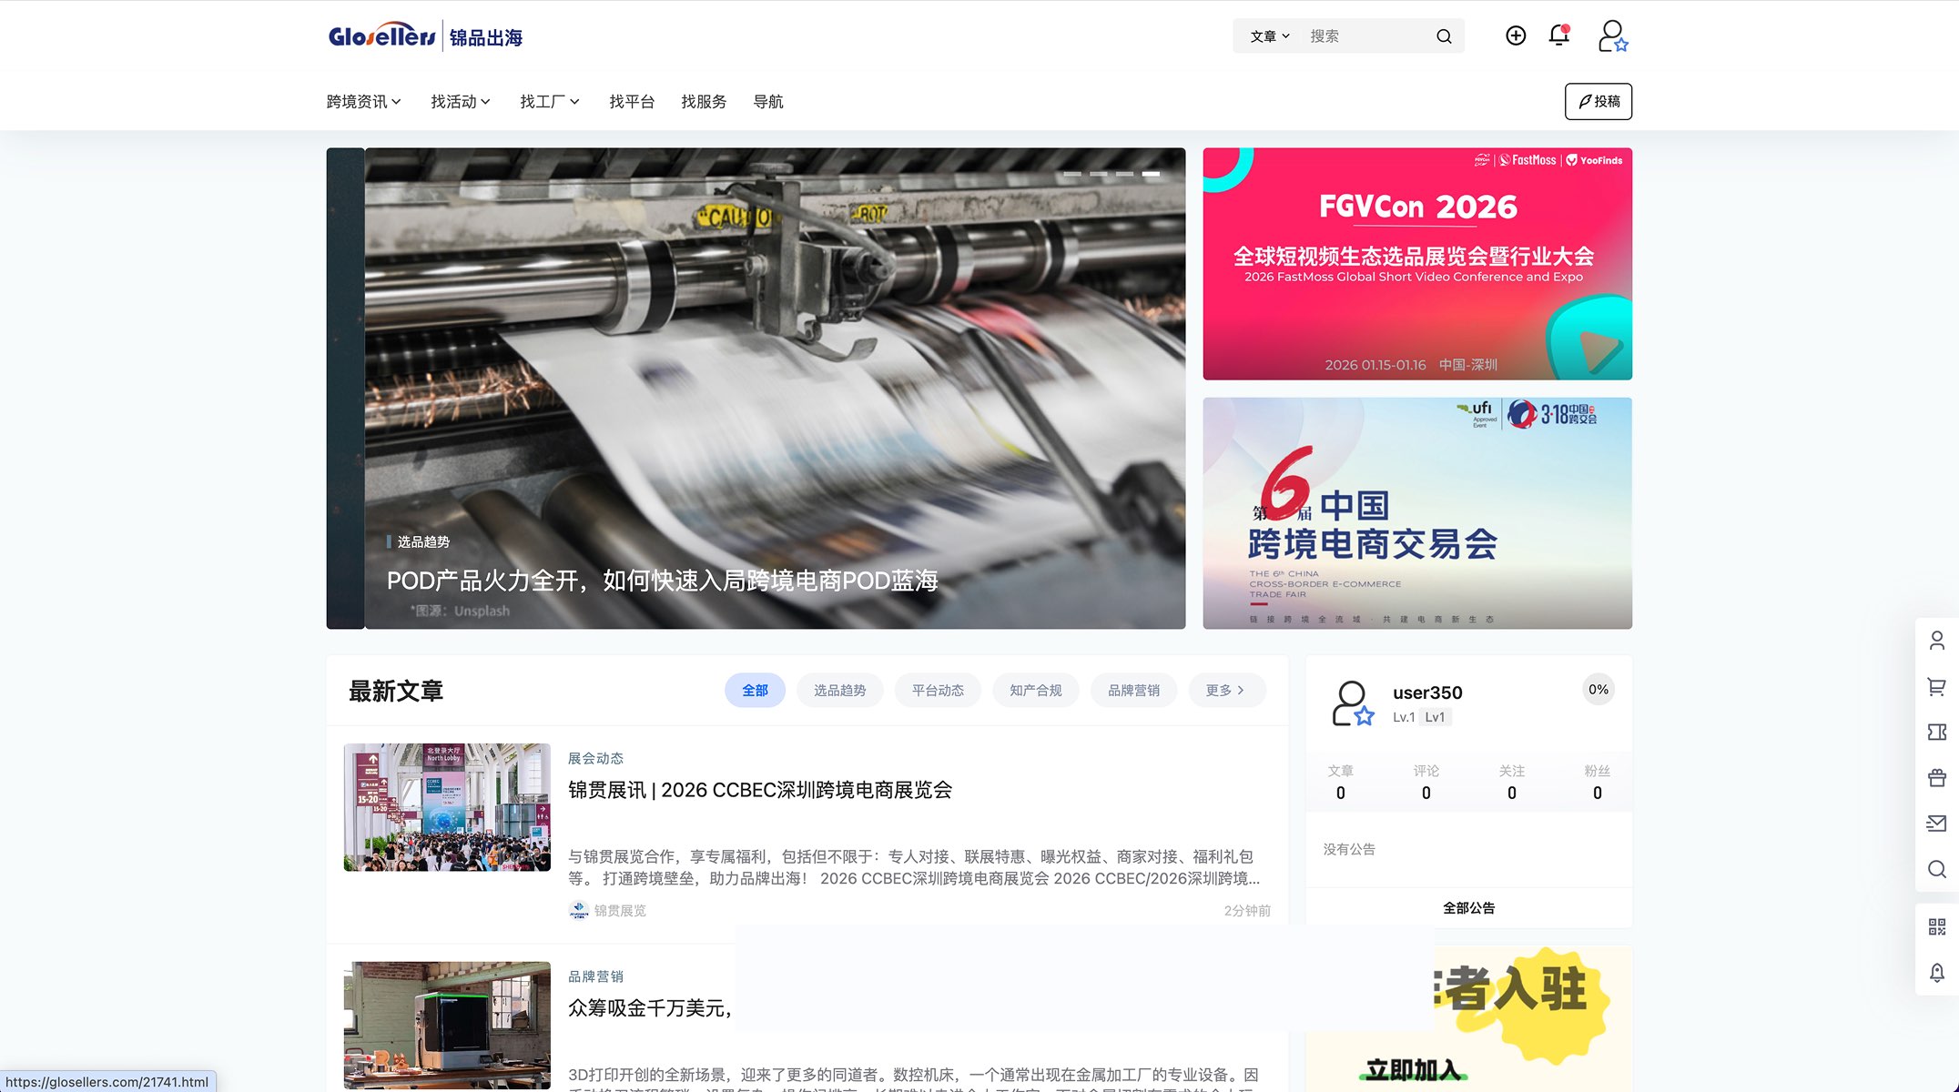Open the FGVCon 2026 banner
This screenshot has width=1959, height=1092.
(x=1417, y=264)
